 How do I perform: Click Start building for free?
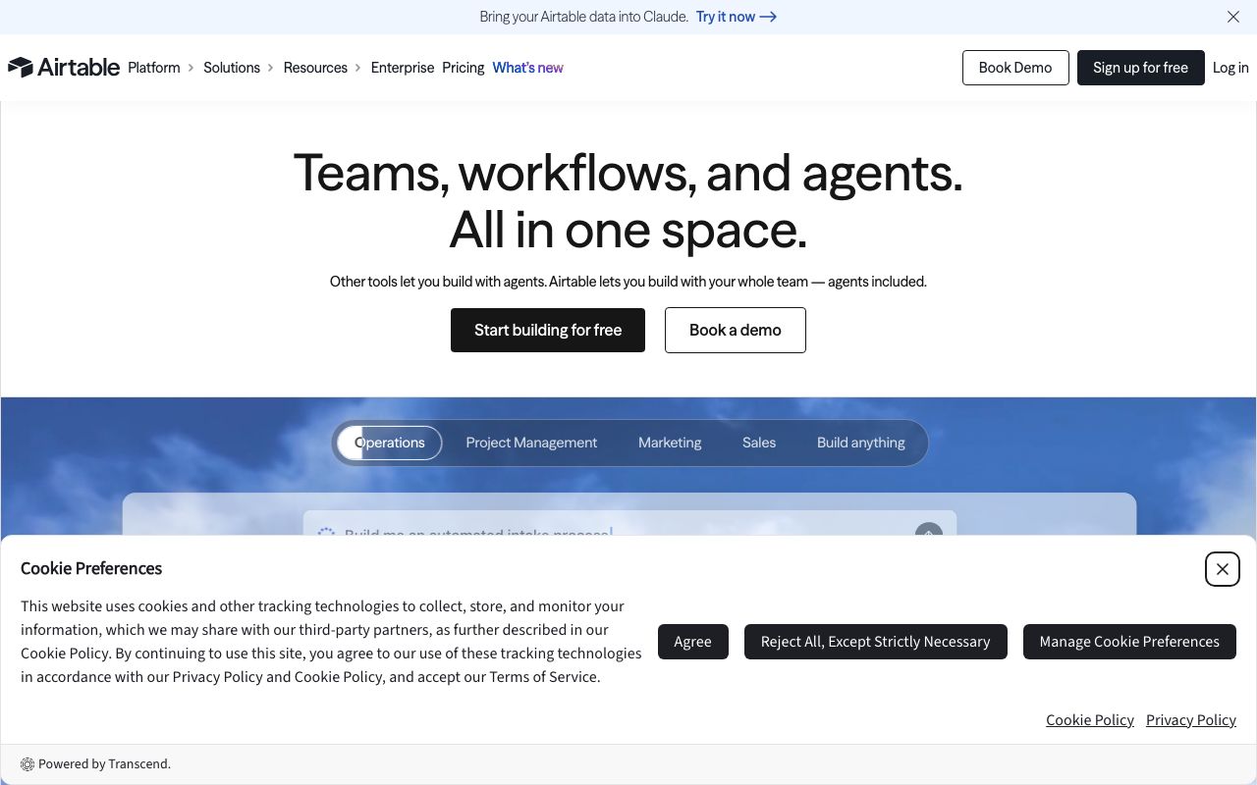(548, 330)
